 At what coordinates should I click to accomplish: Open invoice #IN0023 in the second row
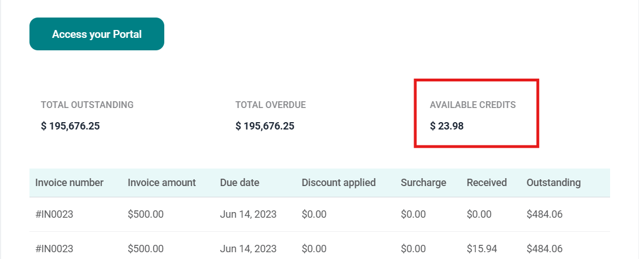[x=54, y=248]
